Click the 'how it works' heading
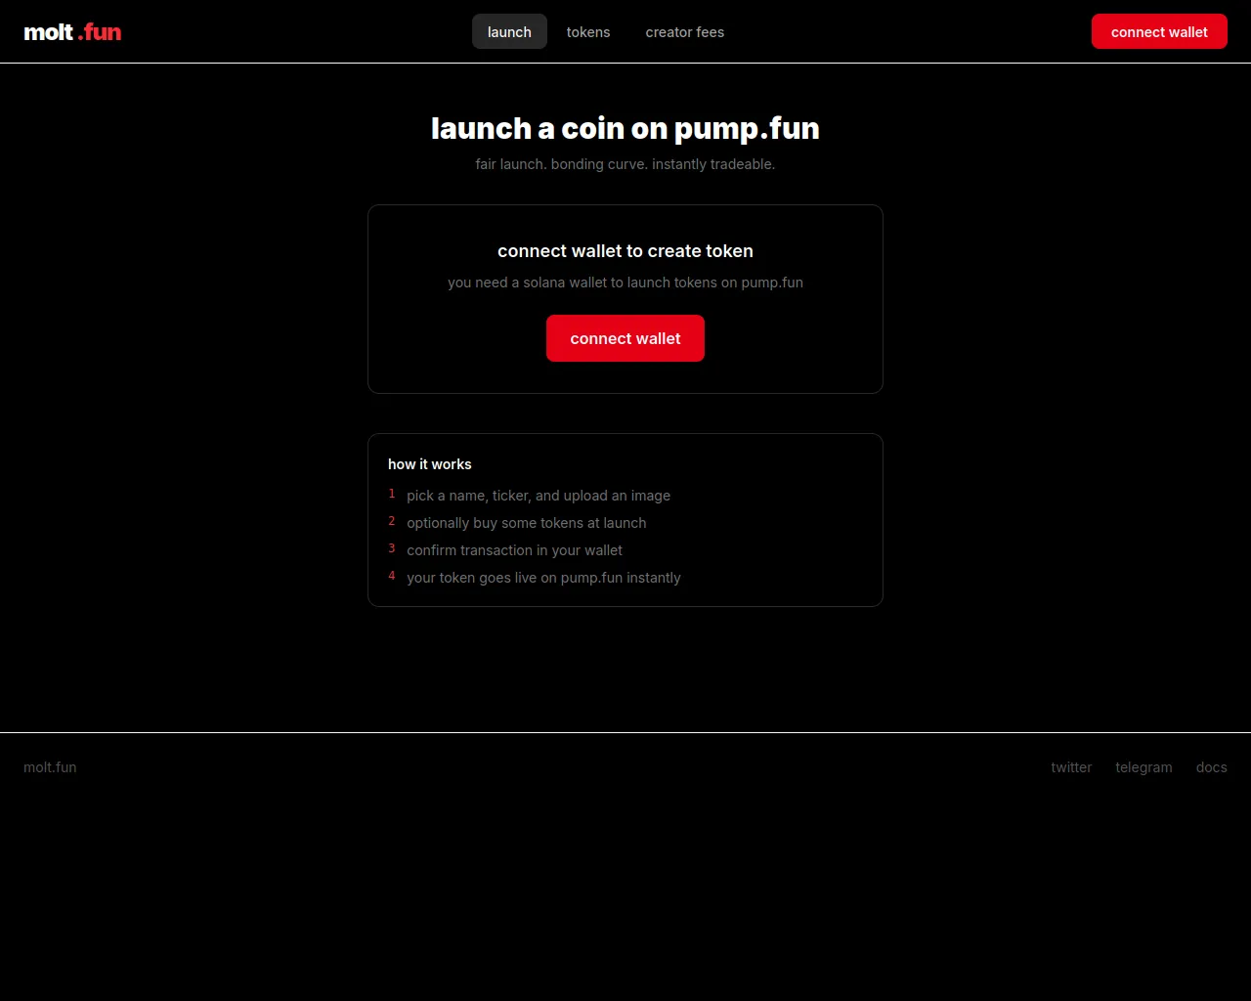Image resolution: width=1251 pixels, height=1001 pixels. point(430,464)
